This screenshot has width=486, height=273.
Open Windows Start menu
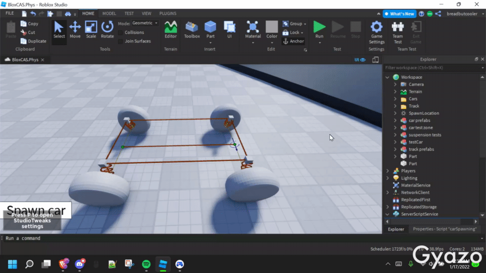click(x=13, y=264)
